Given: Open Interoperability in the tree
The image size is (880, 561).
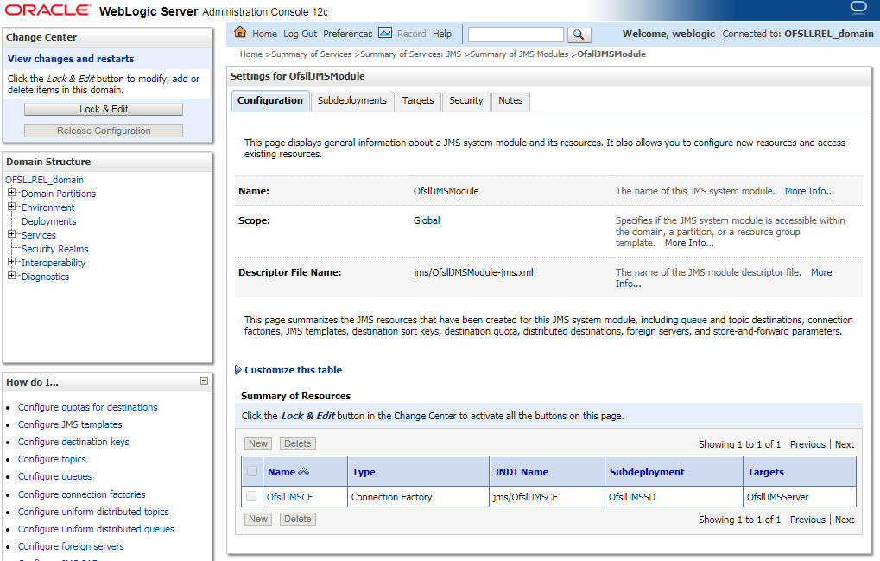Looking at the screenshot, I should click(x=54, y=262).
